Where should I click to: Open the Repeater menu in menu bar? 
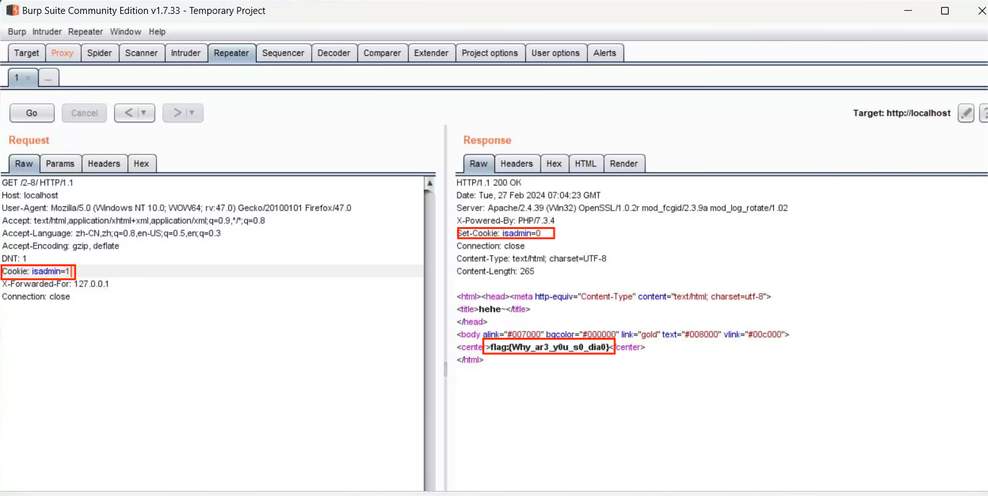click(x=86, y=32)
